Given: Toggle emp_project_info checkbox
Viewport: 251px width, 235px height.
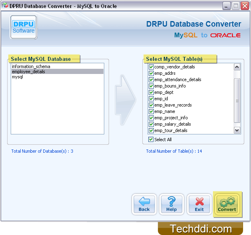Looking at the screenshot, I should (151, 118).
